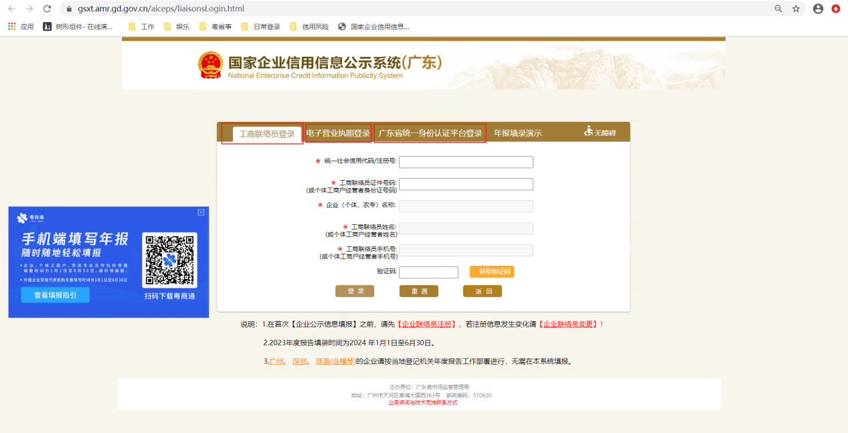The height and width of the screenshot is (433, 848).
Task: Close the 粤商通 promo popup
Action: (201, 212)
